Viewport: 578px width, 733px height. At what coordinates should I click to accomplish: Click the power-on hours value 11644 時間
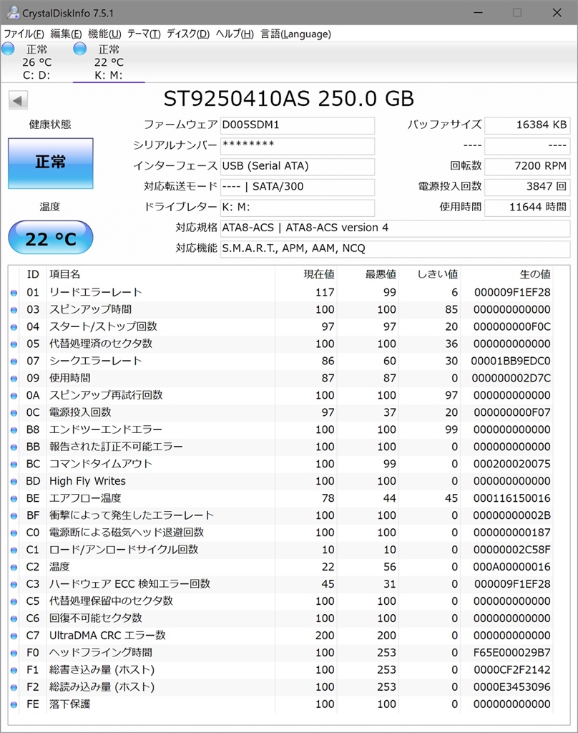[x=527, y=208]
